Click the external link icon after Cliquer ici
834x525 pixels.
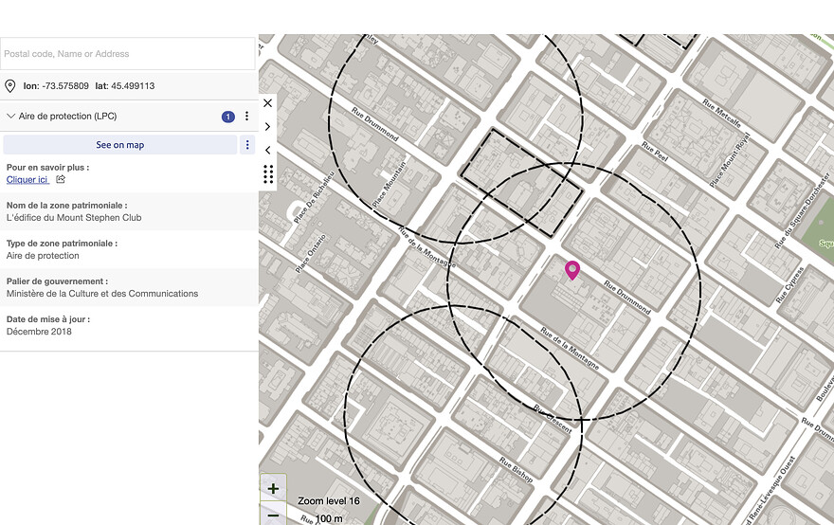(61, 179)
